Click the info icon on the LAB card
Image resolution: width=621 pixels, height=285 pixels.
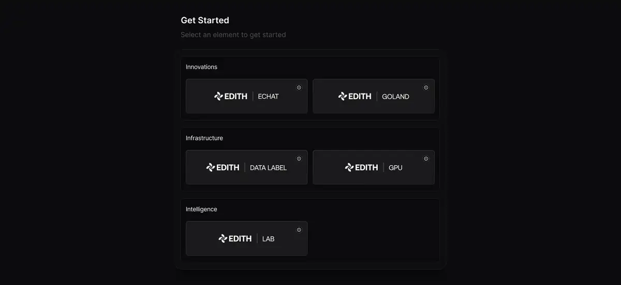click(299, 230)
